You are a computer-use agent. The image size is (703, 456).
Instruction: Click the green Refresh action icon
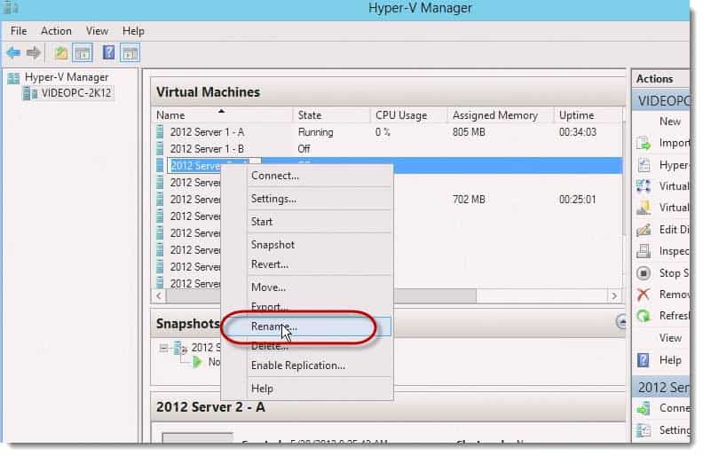click(644, 316)
